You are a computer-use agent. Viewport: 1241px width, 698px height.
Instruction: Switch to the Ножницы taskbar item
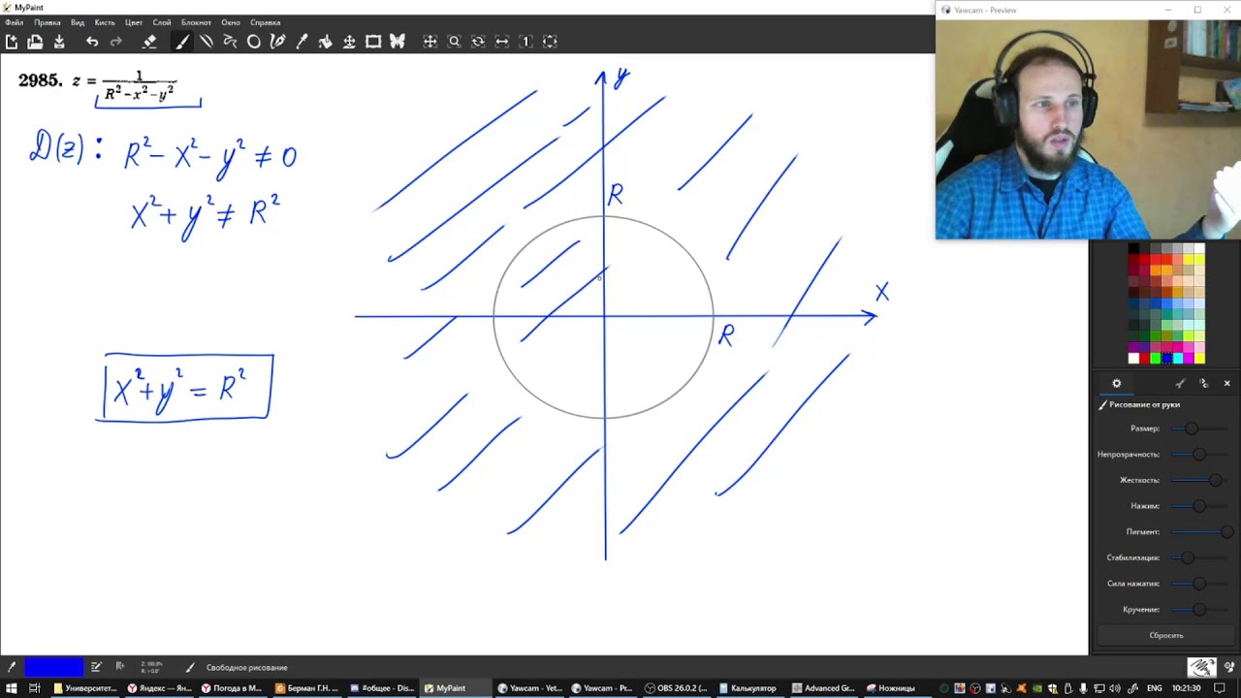(x=897, y=688)
